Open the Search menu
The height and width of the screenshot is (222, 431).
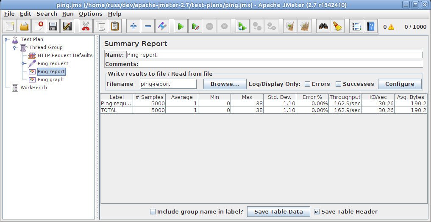[47, 14]
